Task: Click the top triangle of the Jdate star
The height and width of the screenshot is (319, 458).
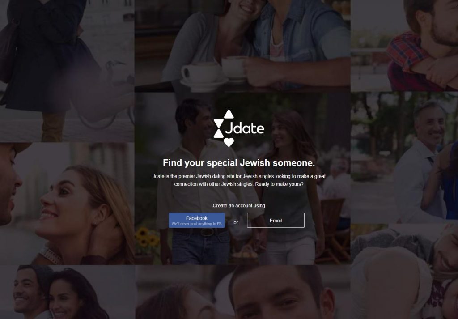Action: (x=229, y=114)
